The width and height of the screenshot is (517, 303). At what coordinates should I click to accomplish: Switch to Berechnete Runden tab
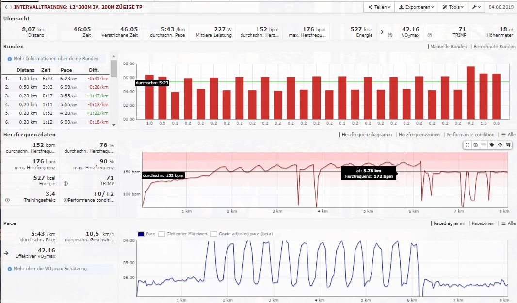494,47
